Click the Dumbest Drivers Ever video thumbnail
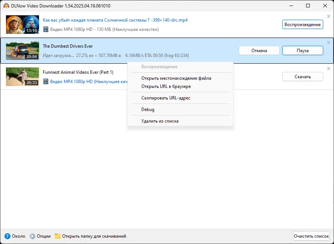 (22, 50)
